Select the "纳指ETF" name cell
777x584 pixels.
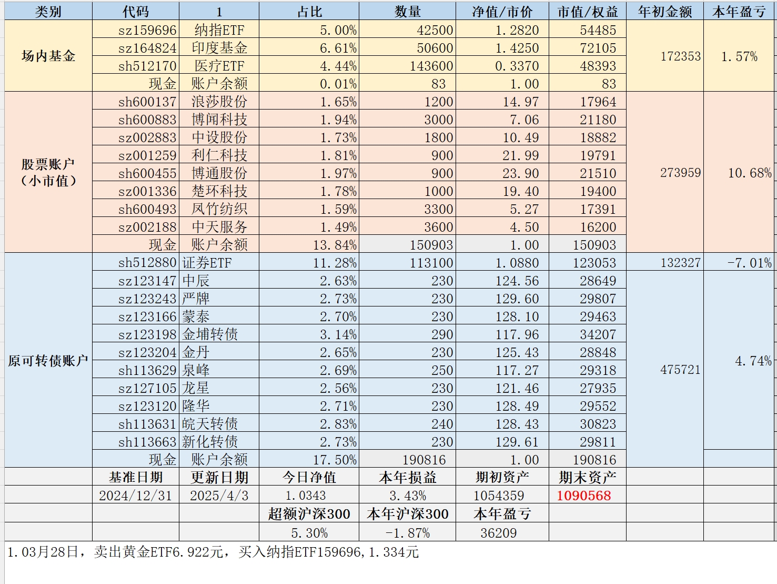coord(219,30)
